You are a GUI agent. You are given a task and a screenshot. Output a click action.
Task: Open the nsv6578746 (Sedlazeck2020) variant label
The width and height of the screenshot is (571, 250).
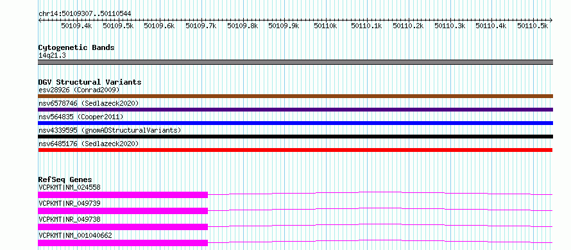89,103
